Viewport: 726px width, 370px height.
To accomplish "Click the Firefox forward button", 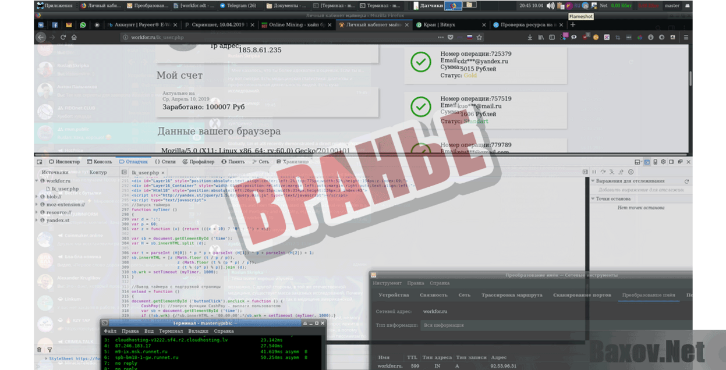I will (52, 37).
